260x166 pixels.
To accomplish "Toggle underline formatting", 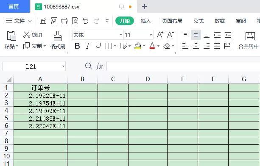I will (98, 46).
